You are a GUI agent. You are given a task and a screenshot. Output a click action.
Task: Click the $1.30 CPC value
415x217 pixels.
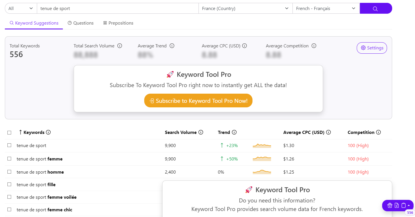[289, 146]
